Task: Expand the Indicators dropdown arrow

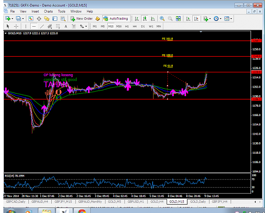Action: pyautogui.click(x=210, y=19)
